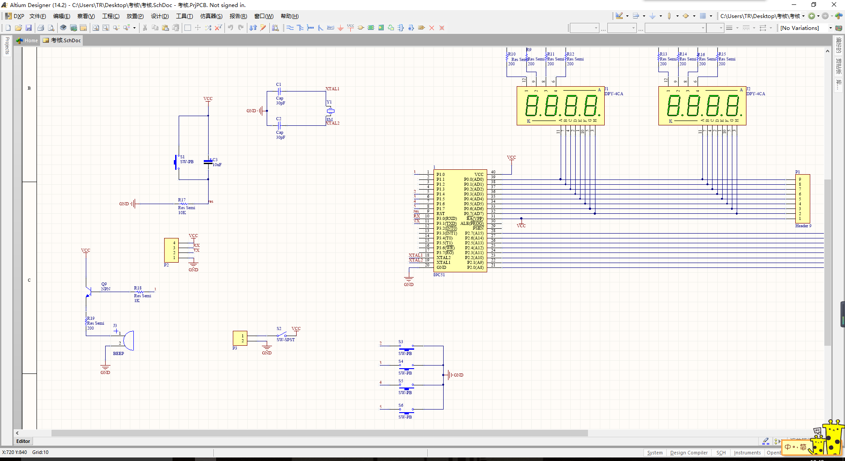Click the green back navigation arrow

point(812,16)
